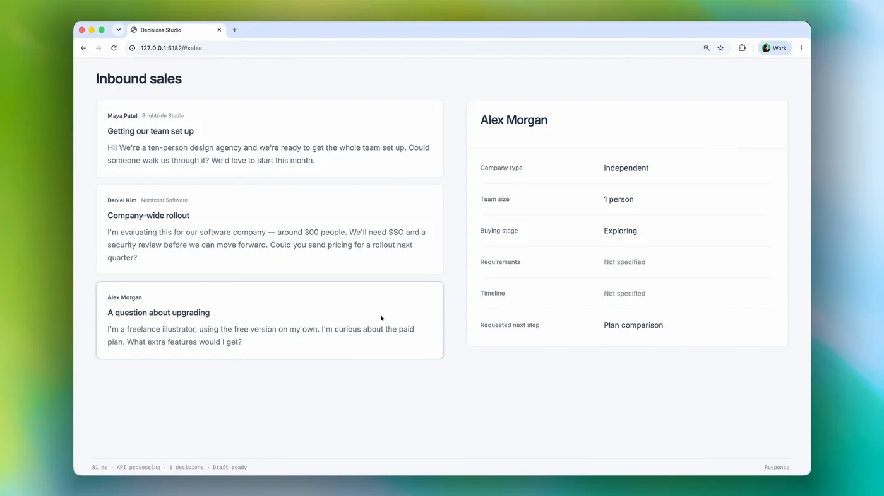Click the Timeline "Not specified" value

[x=624, y=294]
